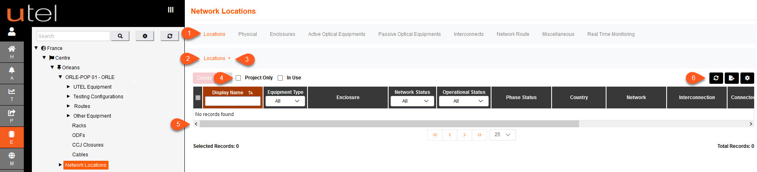Viewport: 757px width, 172px height.
Task: Switch to the Network Route tab
Action: tap(513, 34)
